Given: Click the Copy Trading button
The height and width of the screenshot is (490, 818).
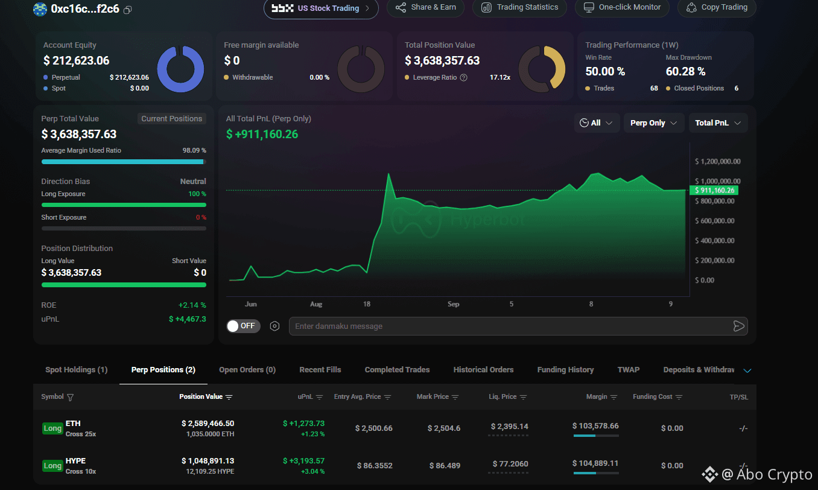Looking at the screenshot, I should click(717, 7).
